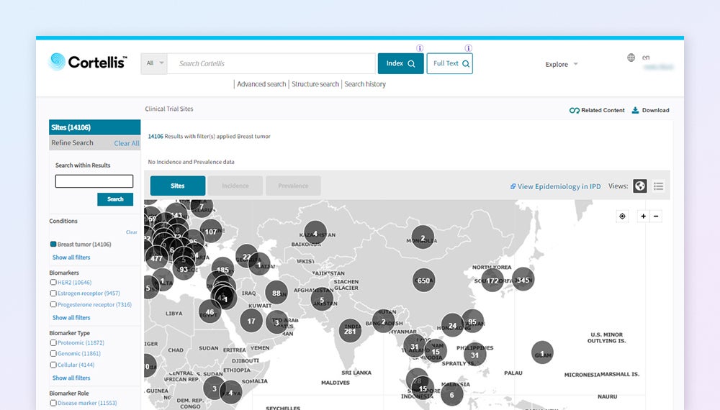The height and width of the screenshot is (410, 720).
Task: Open info icon above Index button
Action: (420, 48)
